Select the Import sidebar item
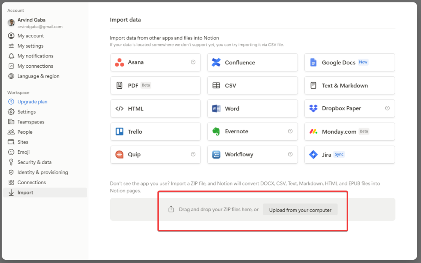 [45, 192]
